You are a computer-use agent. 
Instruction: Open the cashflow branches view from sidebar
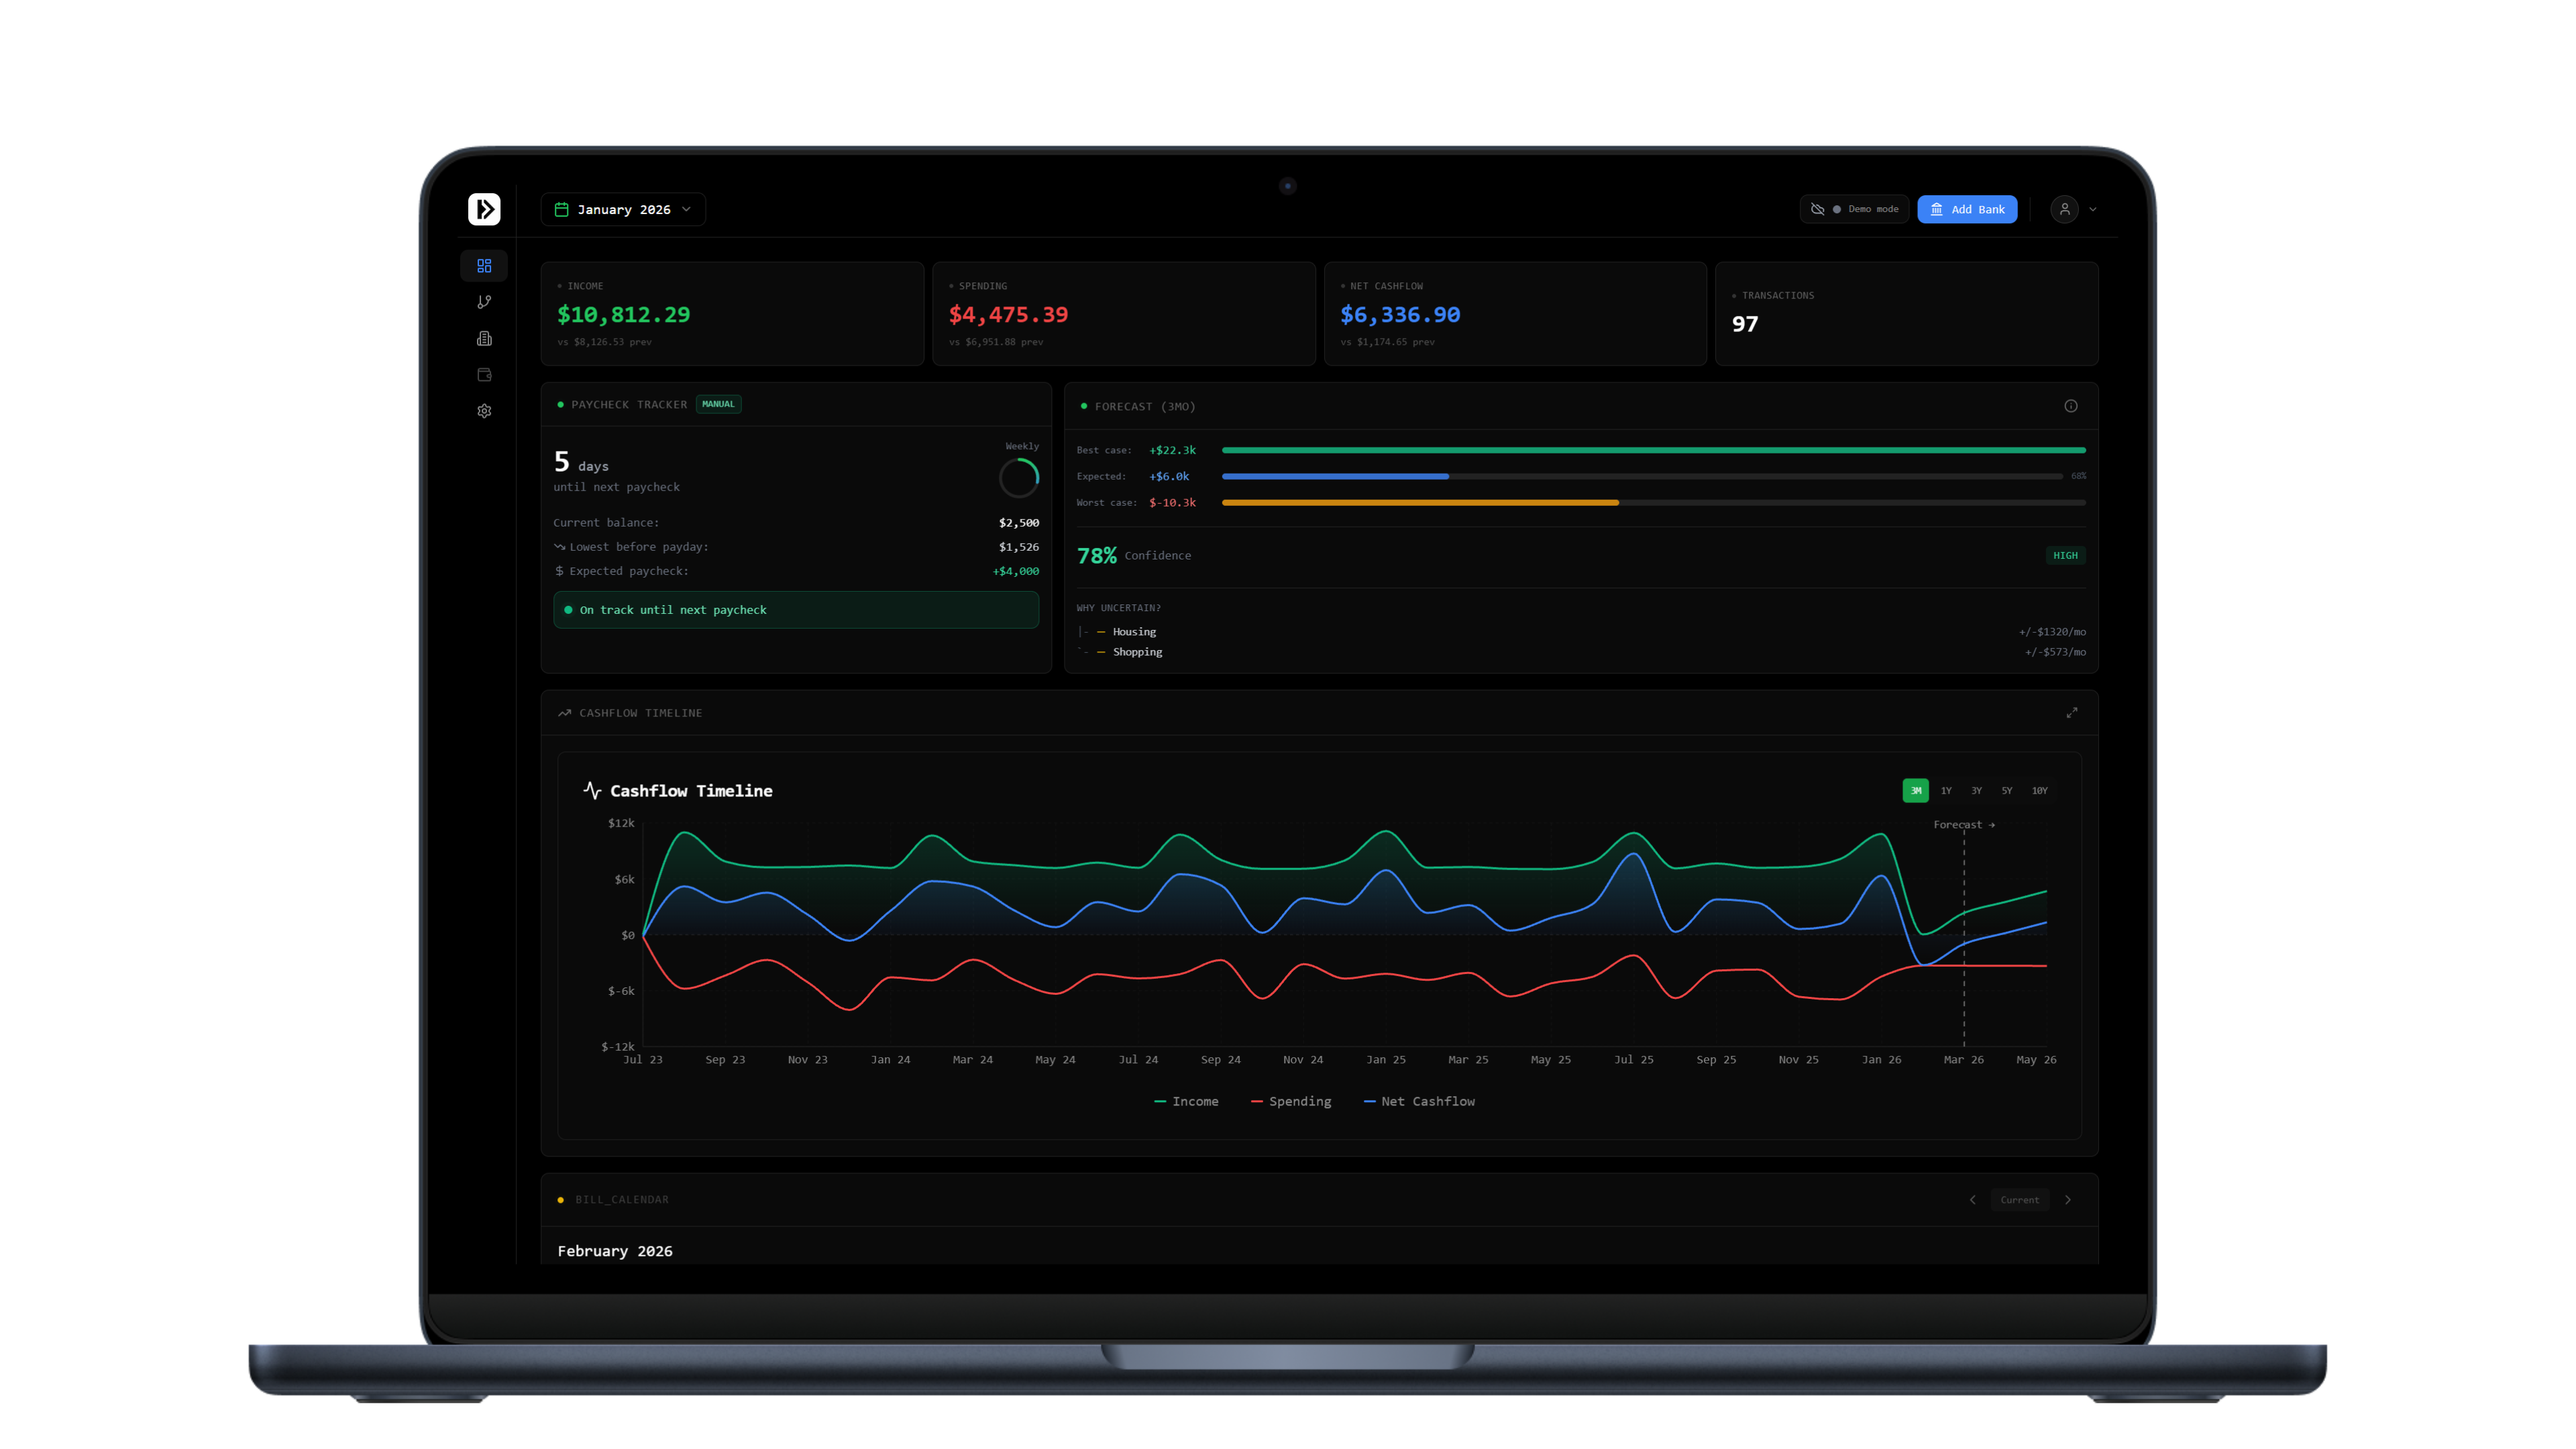484,301
